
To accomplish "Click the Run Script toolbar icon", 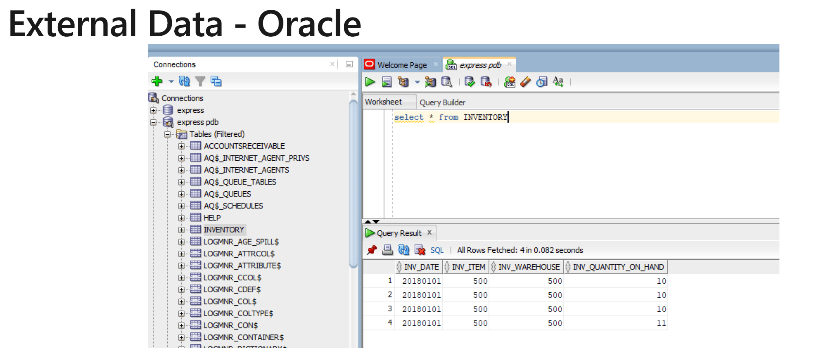I will 386,82.
